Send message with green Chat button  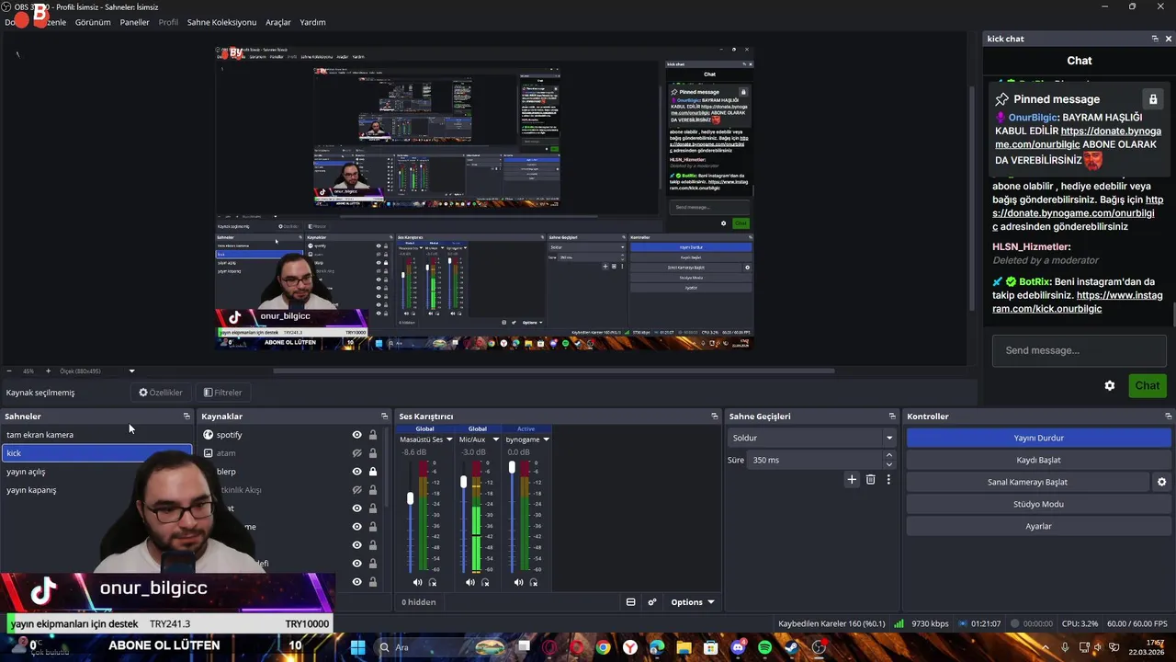1147,385
